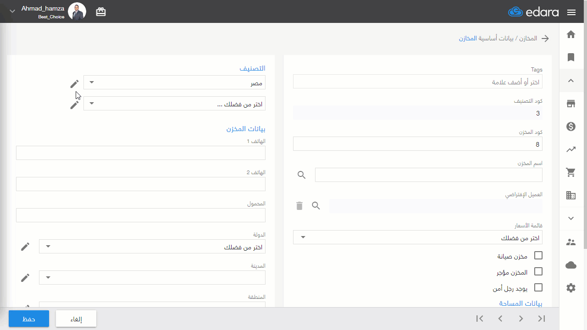Check the يوجد رجل أمن checkbox
587x330 pixels.
[x=538, y=287]
